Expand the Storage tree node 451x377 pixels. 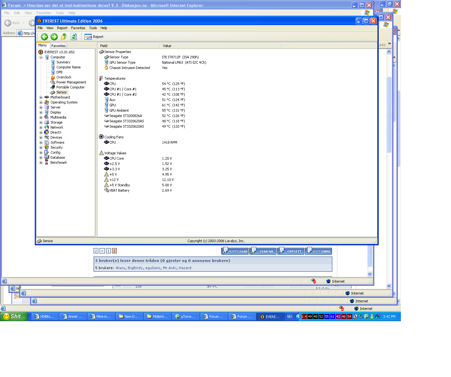pyautogui.click(x=41, y=122)
